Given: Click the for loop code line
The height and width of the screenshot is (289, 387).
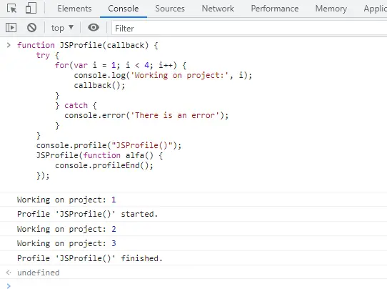Looking at the screenshot, I should pyautogui.click(x=121, y=65).
